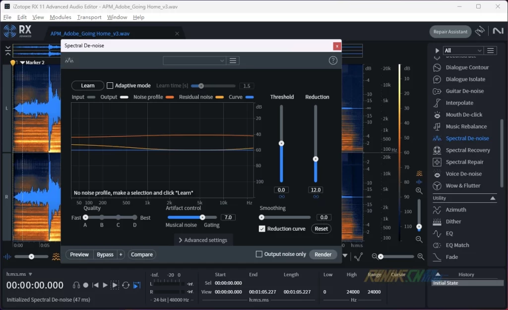Click the Reduction value field showing 12.0

point(316,190)
